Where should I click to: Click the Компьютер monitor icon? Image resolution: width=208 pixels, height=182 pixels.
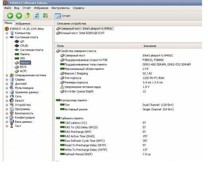click(x=12, y=33)
